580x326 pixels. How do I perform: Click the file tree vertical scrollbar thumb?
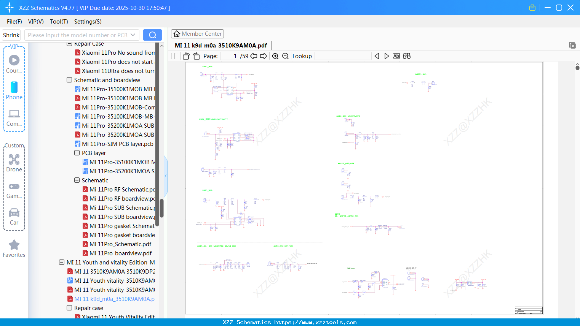point(161,208)
